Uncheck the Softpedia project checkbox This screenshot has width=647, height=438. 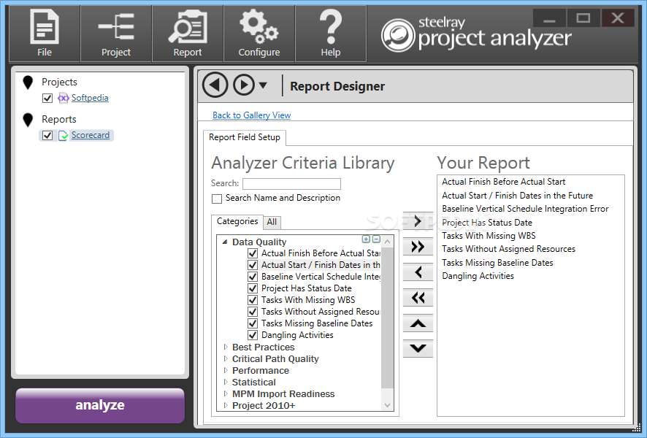[47, 98]
